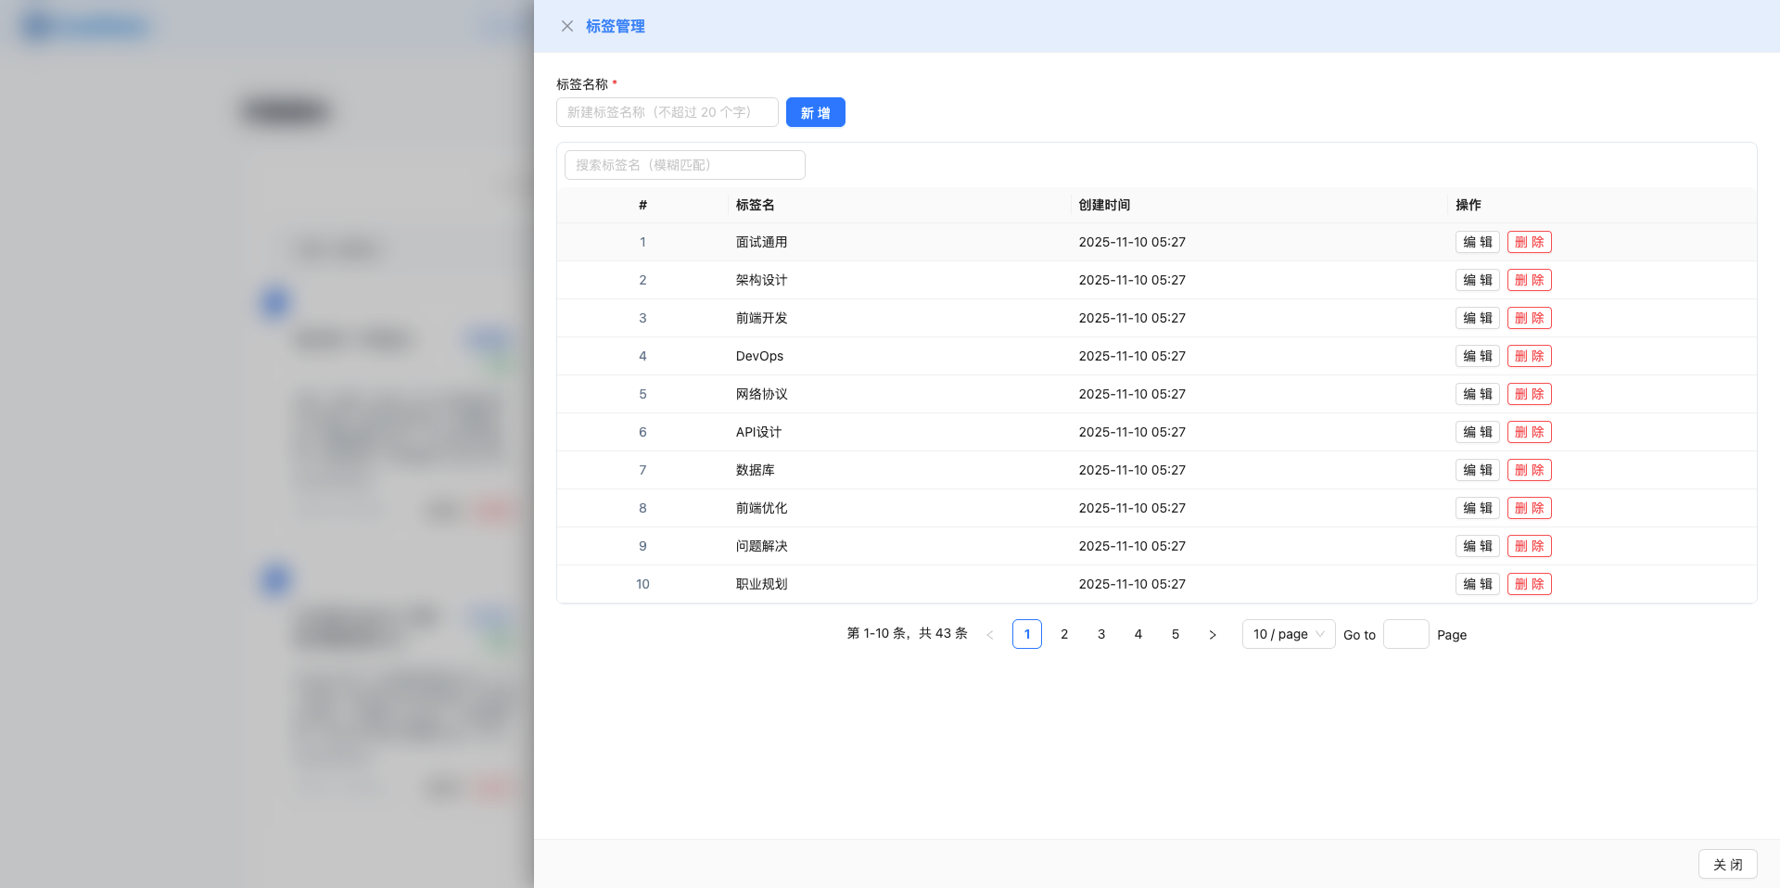Image resolution: width=1780 pixels, height=888 pixels.
Task: Open row number 1 link
Action: [x=642, y=242]
